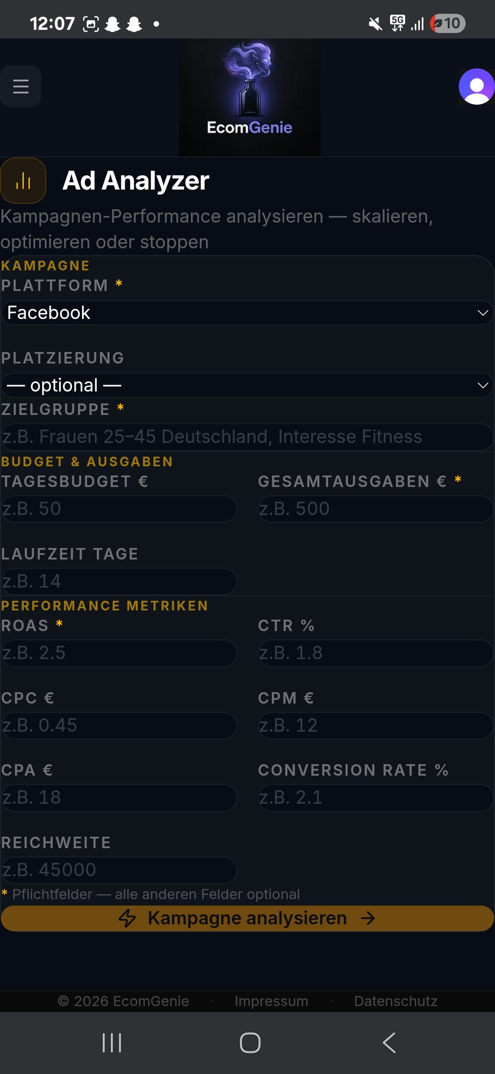
Task: Select the Gesamtausgaben input field
Action: point(376,509)
